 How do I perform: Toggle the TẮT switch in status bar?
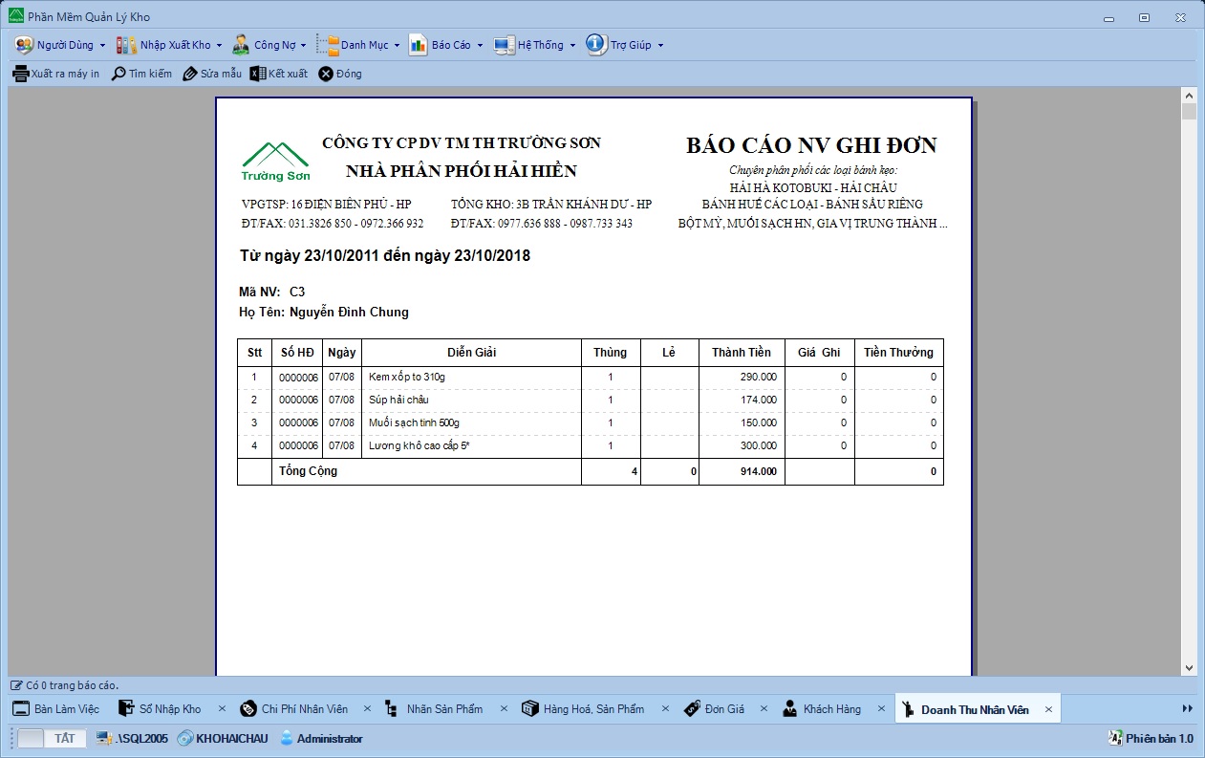click(x=53, y=738)
